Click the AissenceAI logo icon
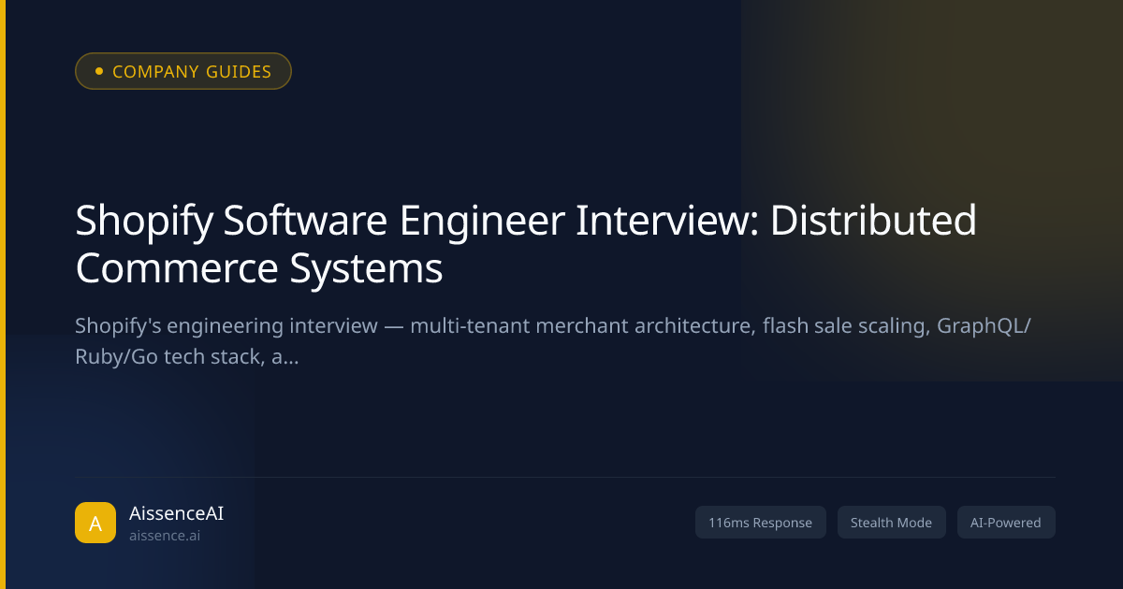The image size is (1123, 589). tap(95, 523)
